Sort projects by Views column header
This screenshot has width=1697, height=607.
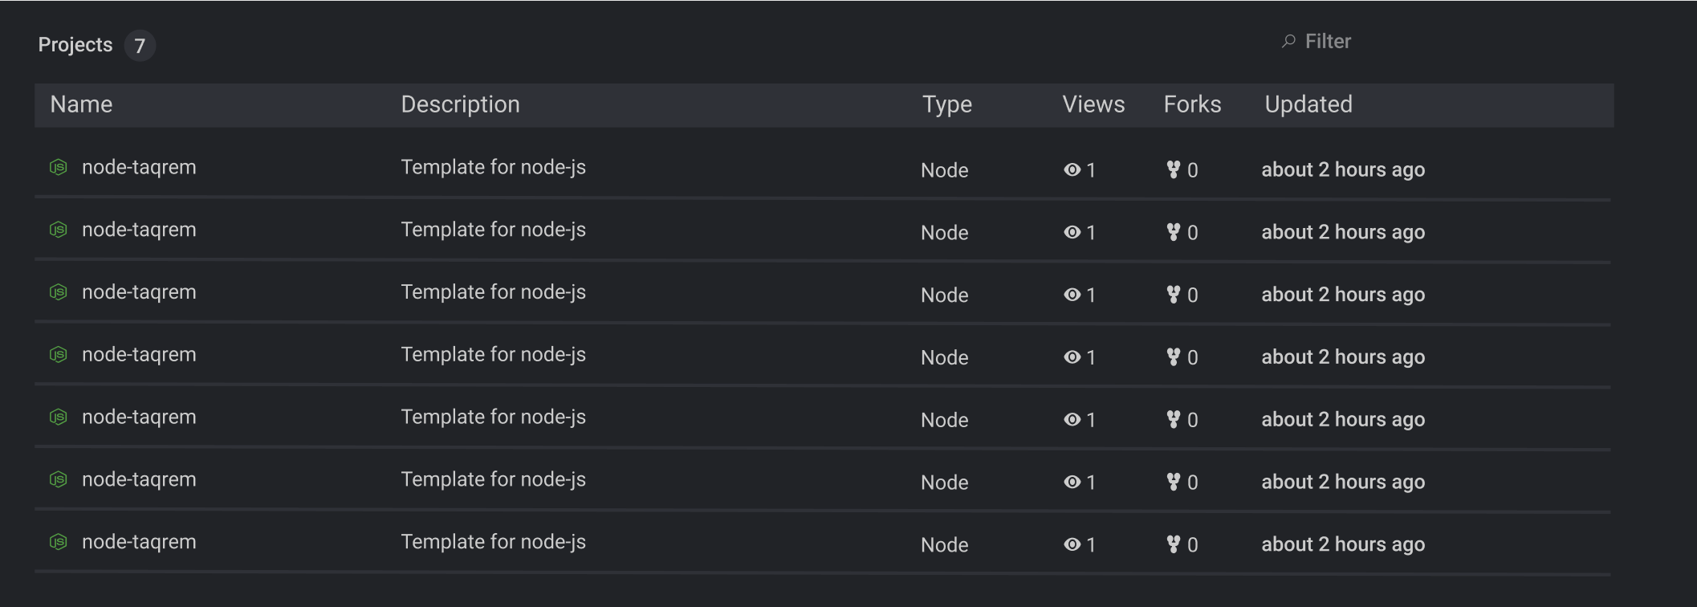point(1093,104)
